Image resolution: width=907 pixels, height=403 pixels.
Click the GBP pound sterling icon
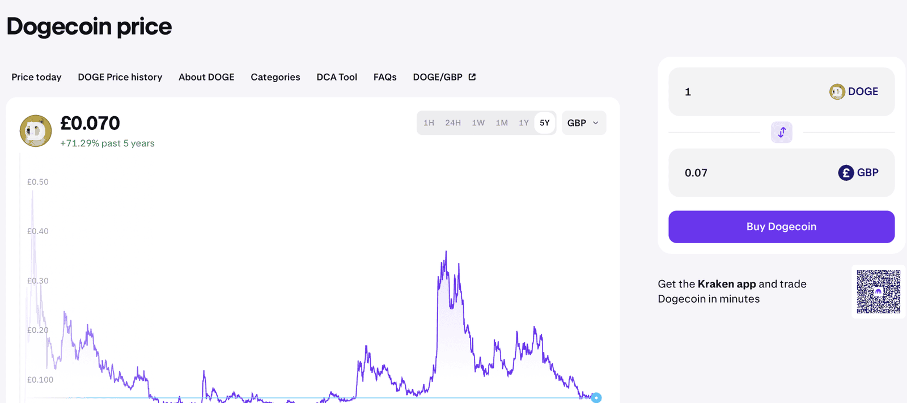click(x=845, y=173)
